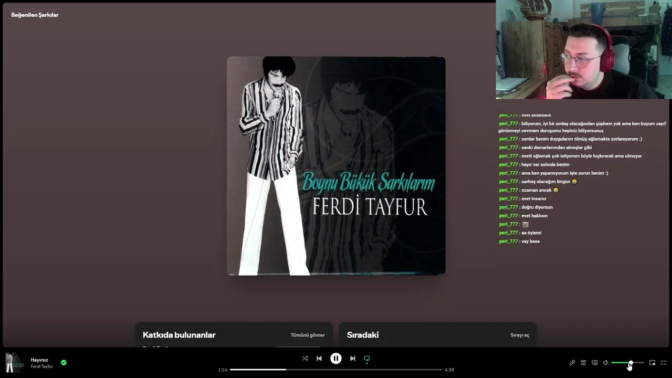Open lyrics via microphone icon
This screenshot has width=672, height=378.
coord(572,363)
